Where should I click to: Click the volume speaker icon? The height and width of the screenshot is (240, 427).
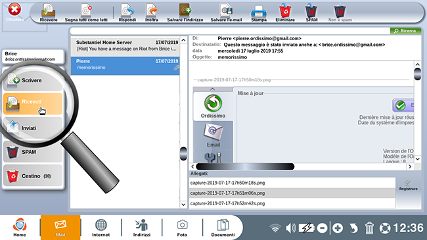(290, 228)
